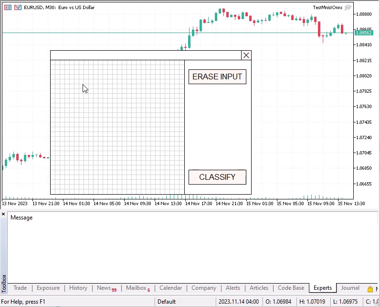Image resolution: width=380 pixels, height=307 pixels.
Task: Close the digit classifier panel
Action: tap(246, 55)
